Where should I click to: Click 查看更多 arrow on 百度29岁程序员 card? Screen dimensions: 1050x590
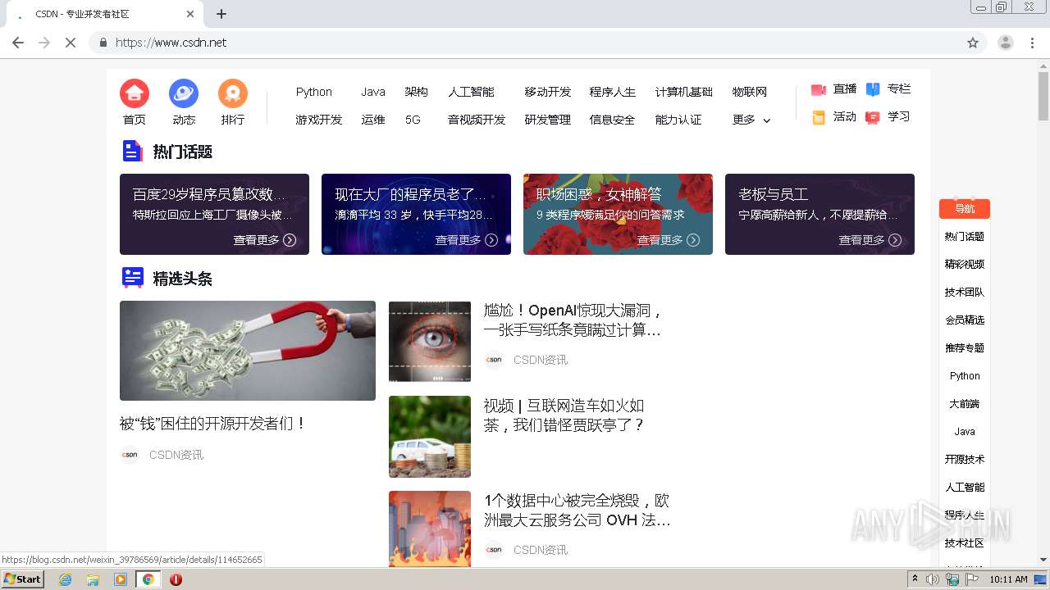click(x=290, y=240)
